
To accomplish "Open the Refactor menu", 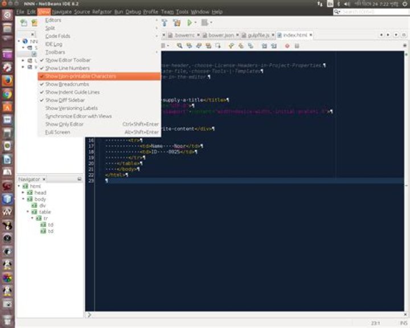I will click(102, 12).
